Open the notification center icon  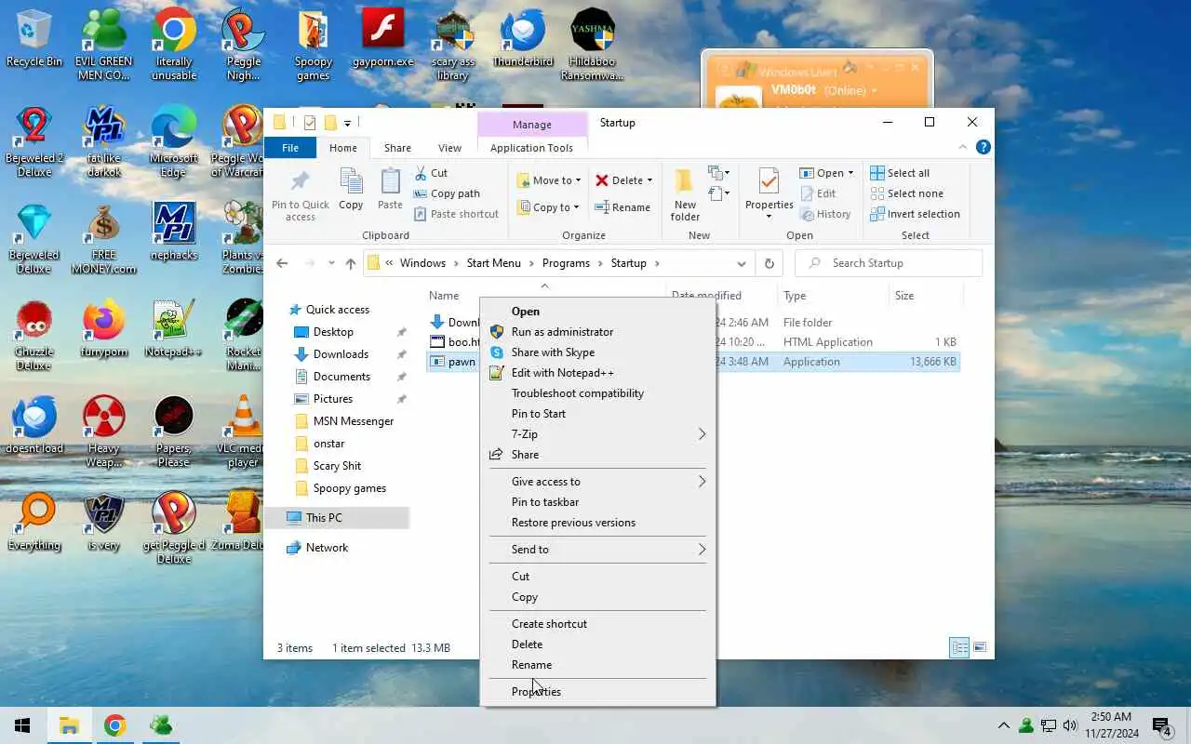tap(1161, 725)
